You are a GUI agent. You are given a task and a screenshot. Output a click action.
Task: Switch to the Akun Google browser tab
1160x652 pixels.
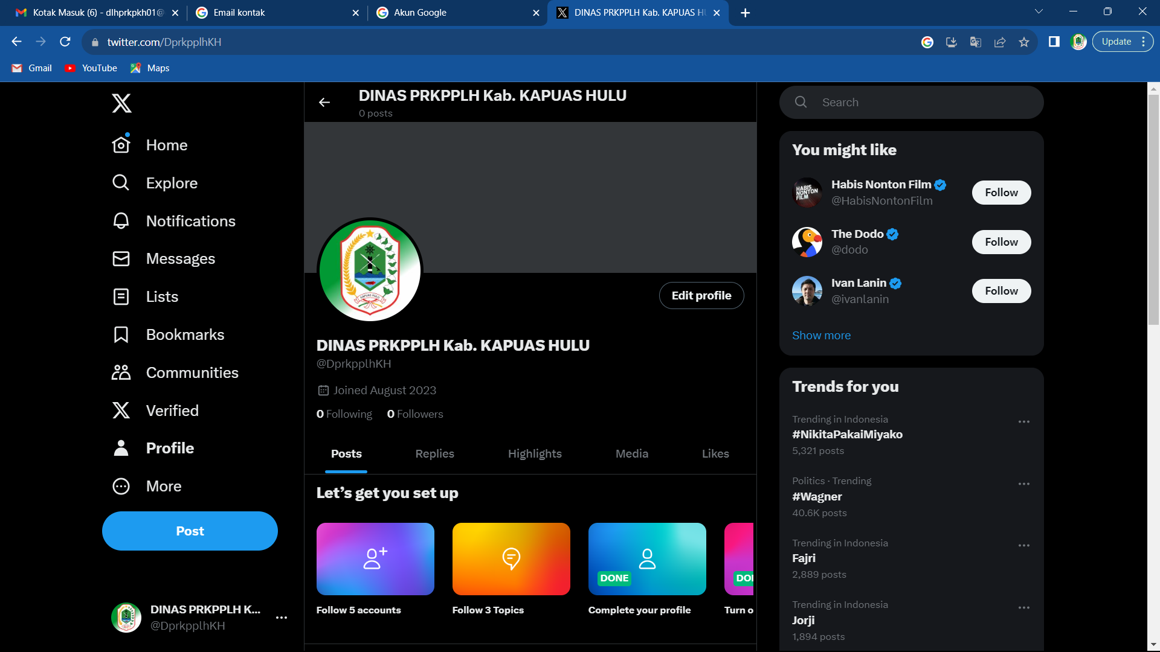(x=458, y=13)
